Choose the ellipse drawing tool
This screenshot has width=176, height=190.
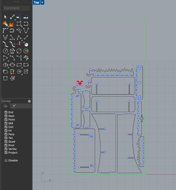point(5,65)
